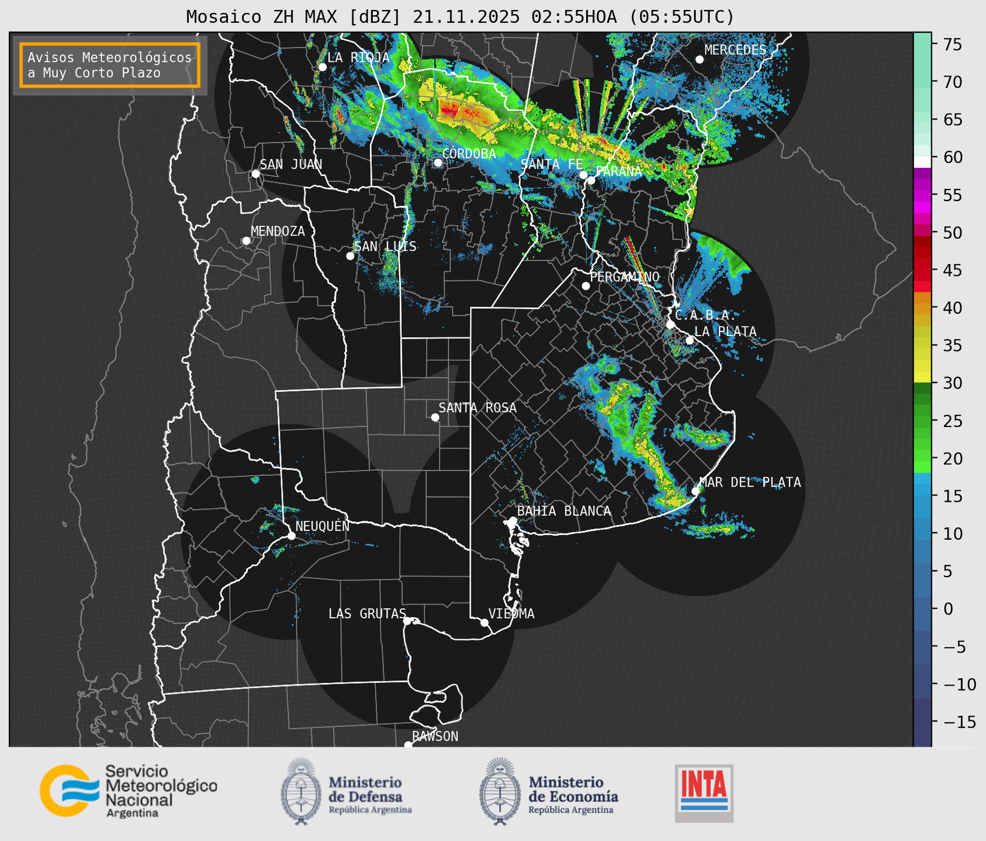Click the MERCEDES city label

[x=735, y=50]
